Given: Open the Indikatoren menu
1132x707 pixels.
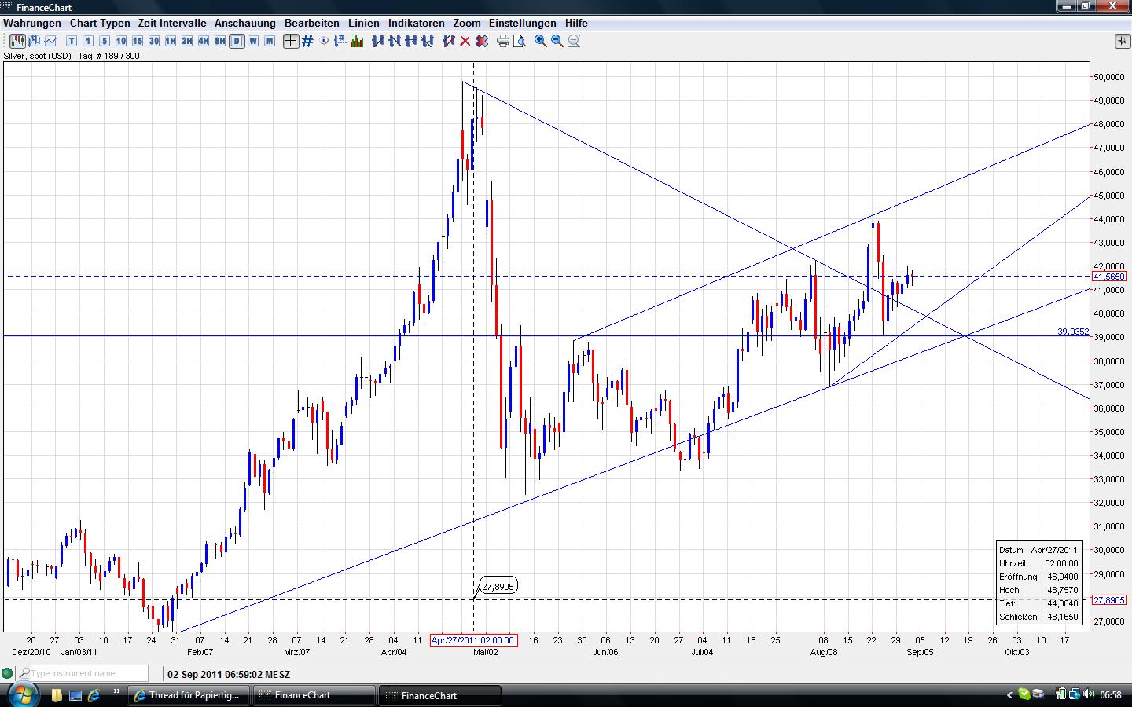Looking at the screenshot, I should click(417, 23).
